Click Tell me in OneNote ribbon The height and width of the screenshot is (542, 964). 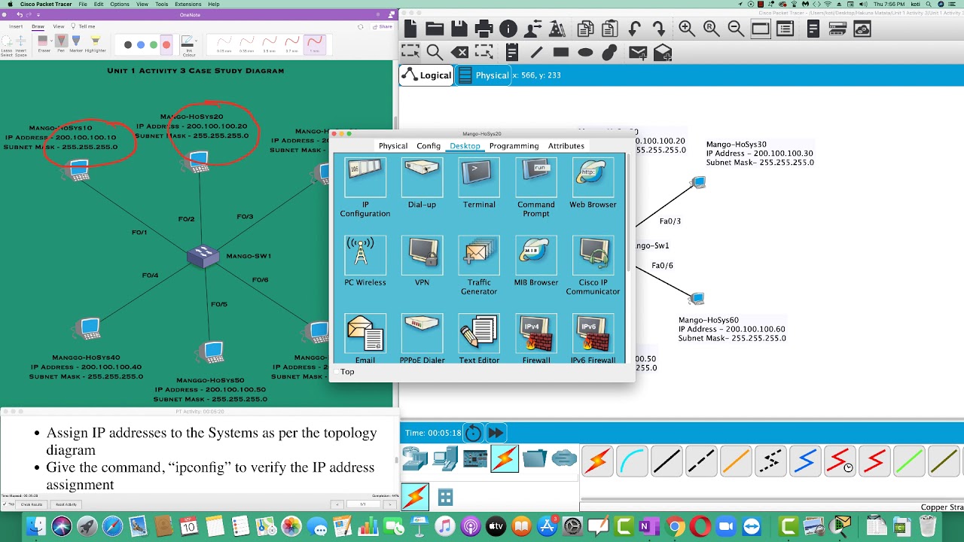84,26
